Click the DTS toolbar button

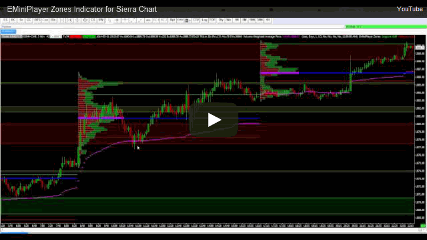tap(37, 20)
